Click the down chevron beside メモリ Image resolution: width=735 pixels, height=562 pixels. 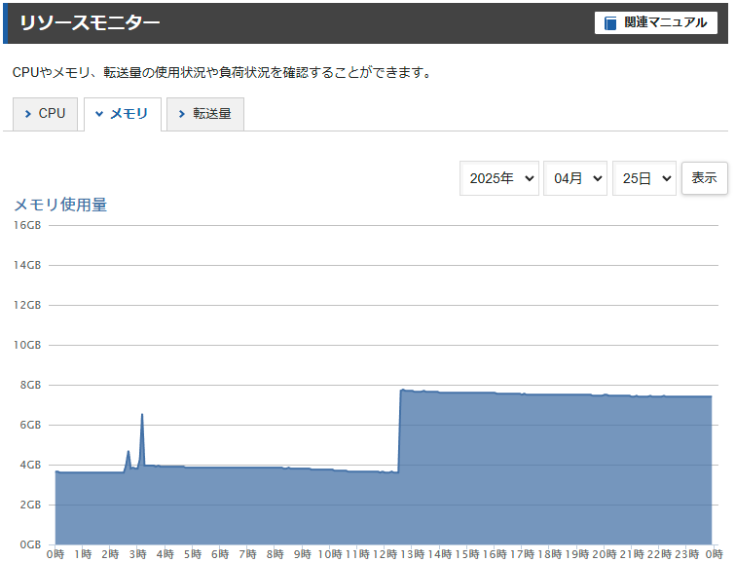[x=99, y=114]
